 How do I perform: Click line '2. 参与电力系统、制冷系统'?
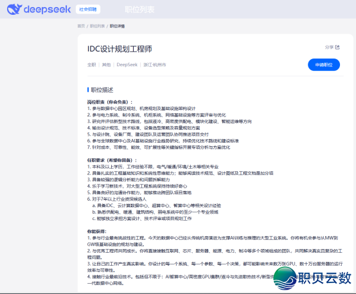click(x=156, y=115)
